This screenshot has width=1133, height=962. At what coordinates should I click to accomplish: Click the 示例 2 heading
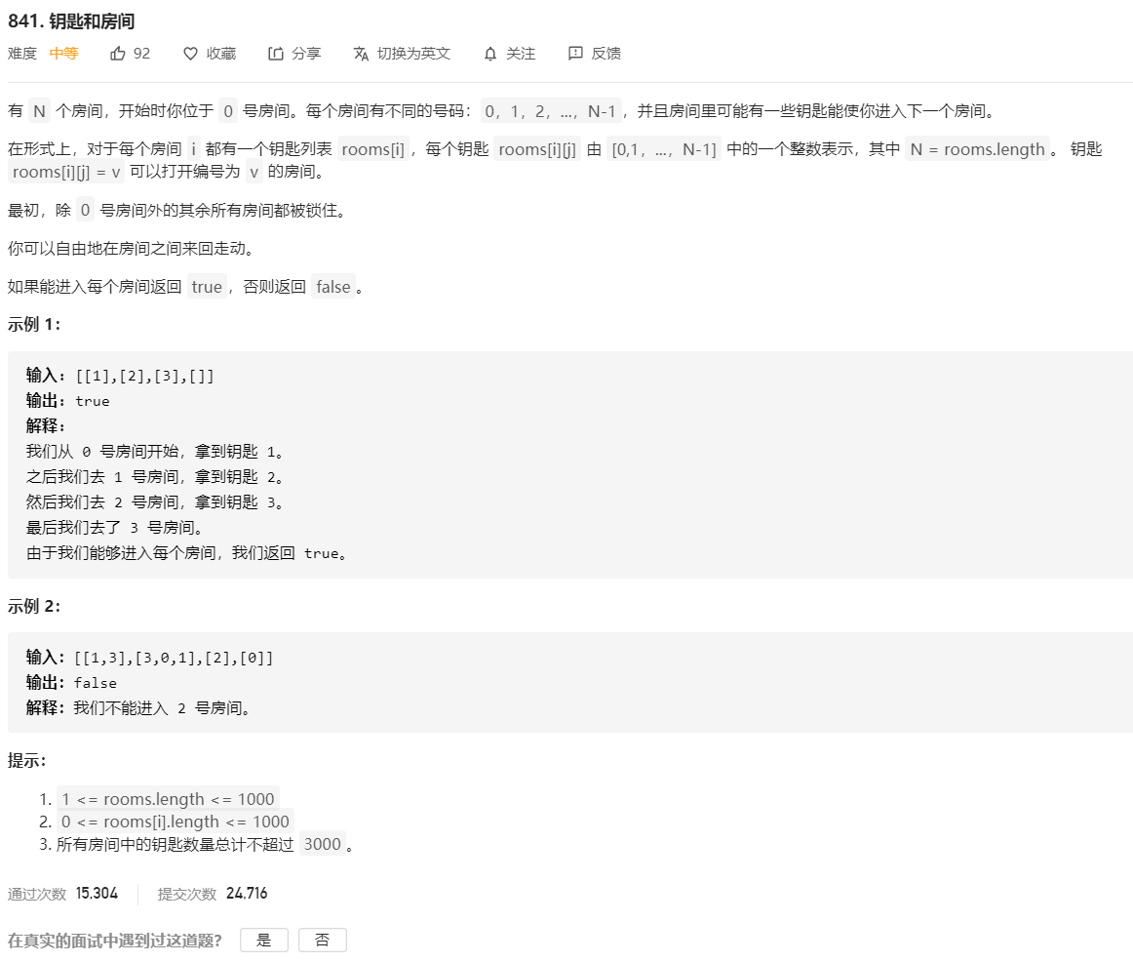pyautogui.click(x=34, y=606)
